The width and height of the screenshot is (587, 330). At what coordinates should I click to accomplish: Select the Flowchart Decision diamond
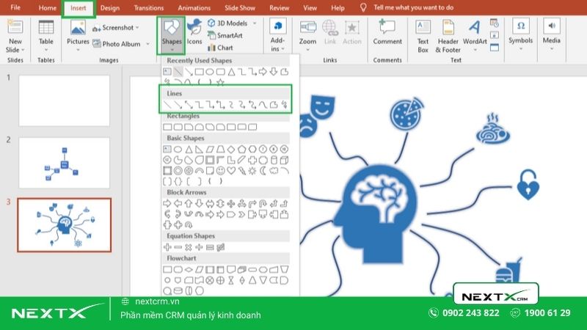click(x=189, y=269)
